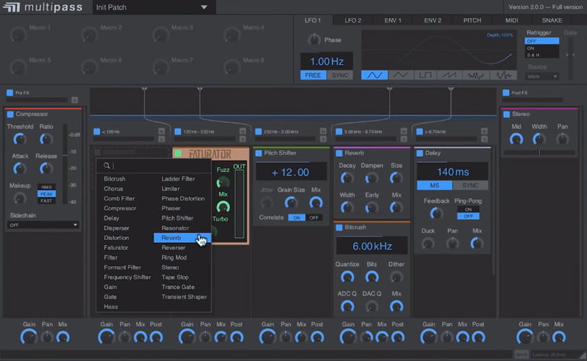
Task: Disable the Compressor module
Action: coord(10,114)
